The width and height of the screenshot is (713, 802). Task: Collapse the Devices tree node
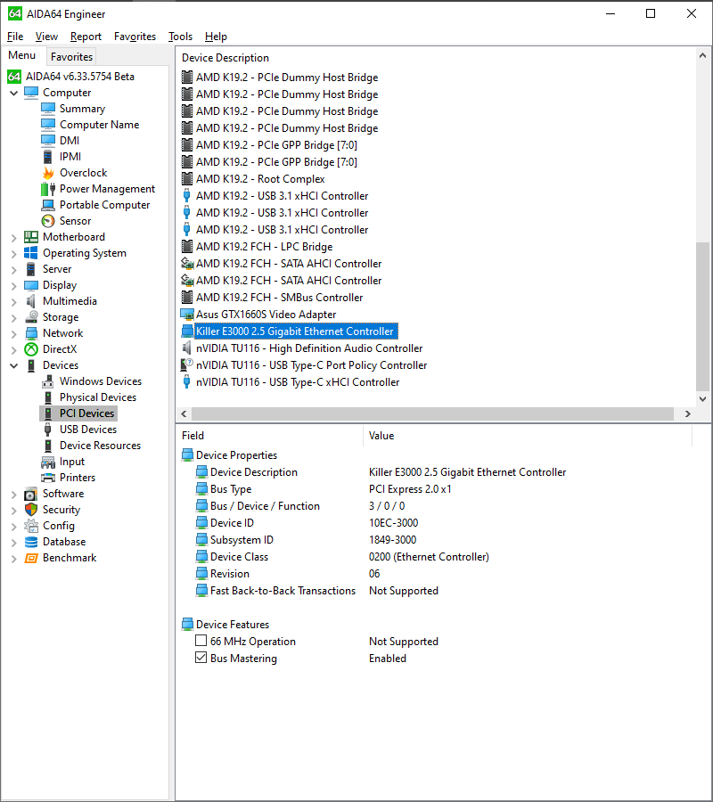point(13,365)
